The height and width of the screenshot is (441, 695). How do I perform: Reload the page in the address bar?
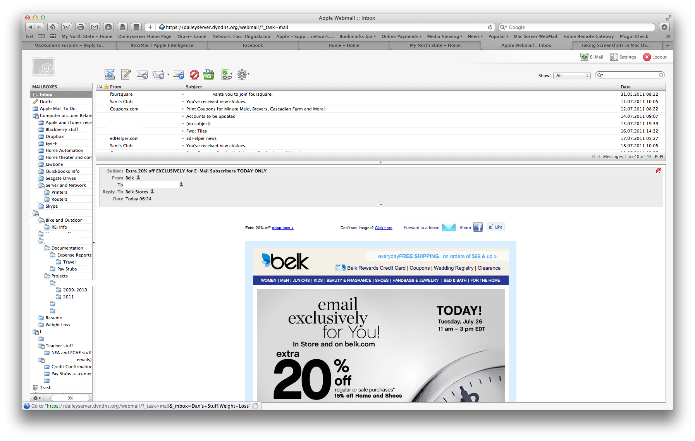(490, 27)
